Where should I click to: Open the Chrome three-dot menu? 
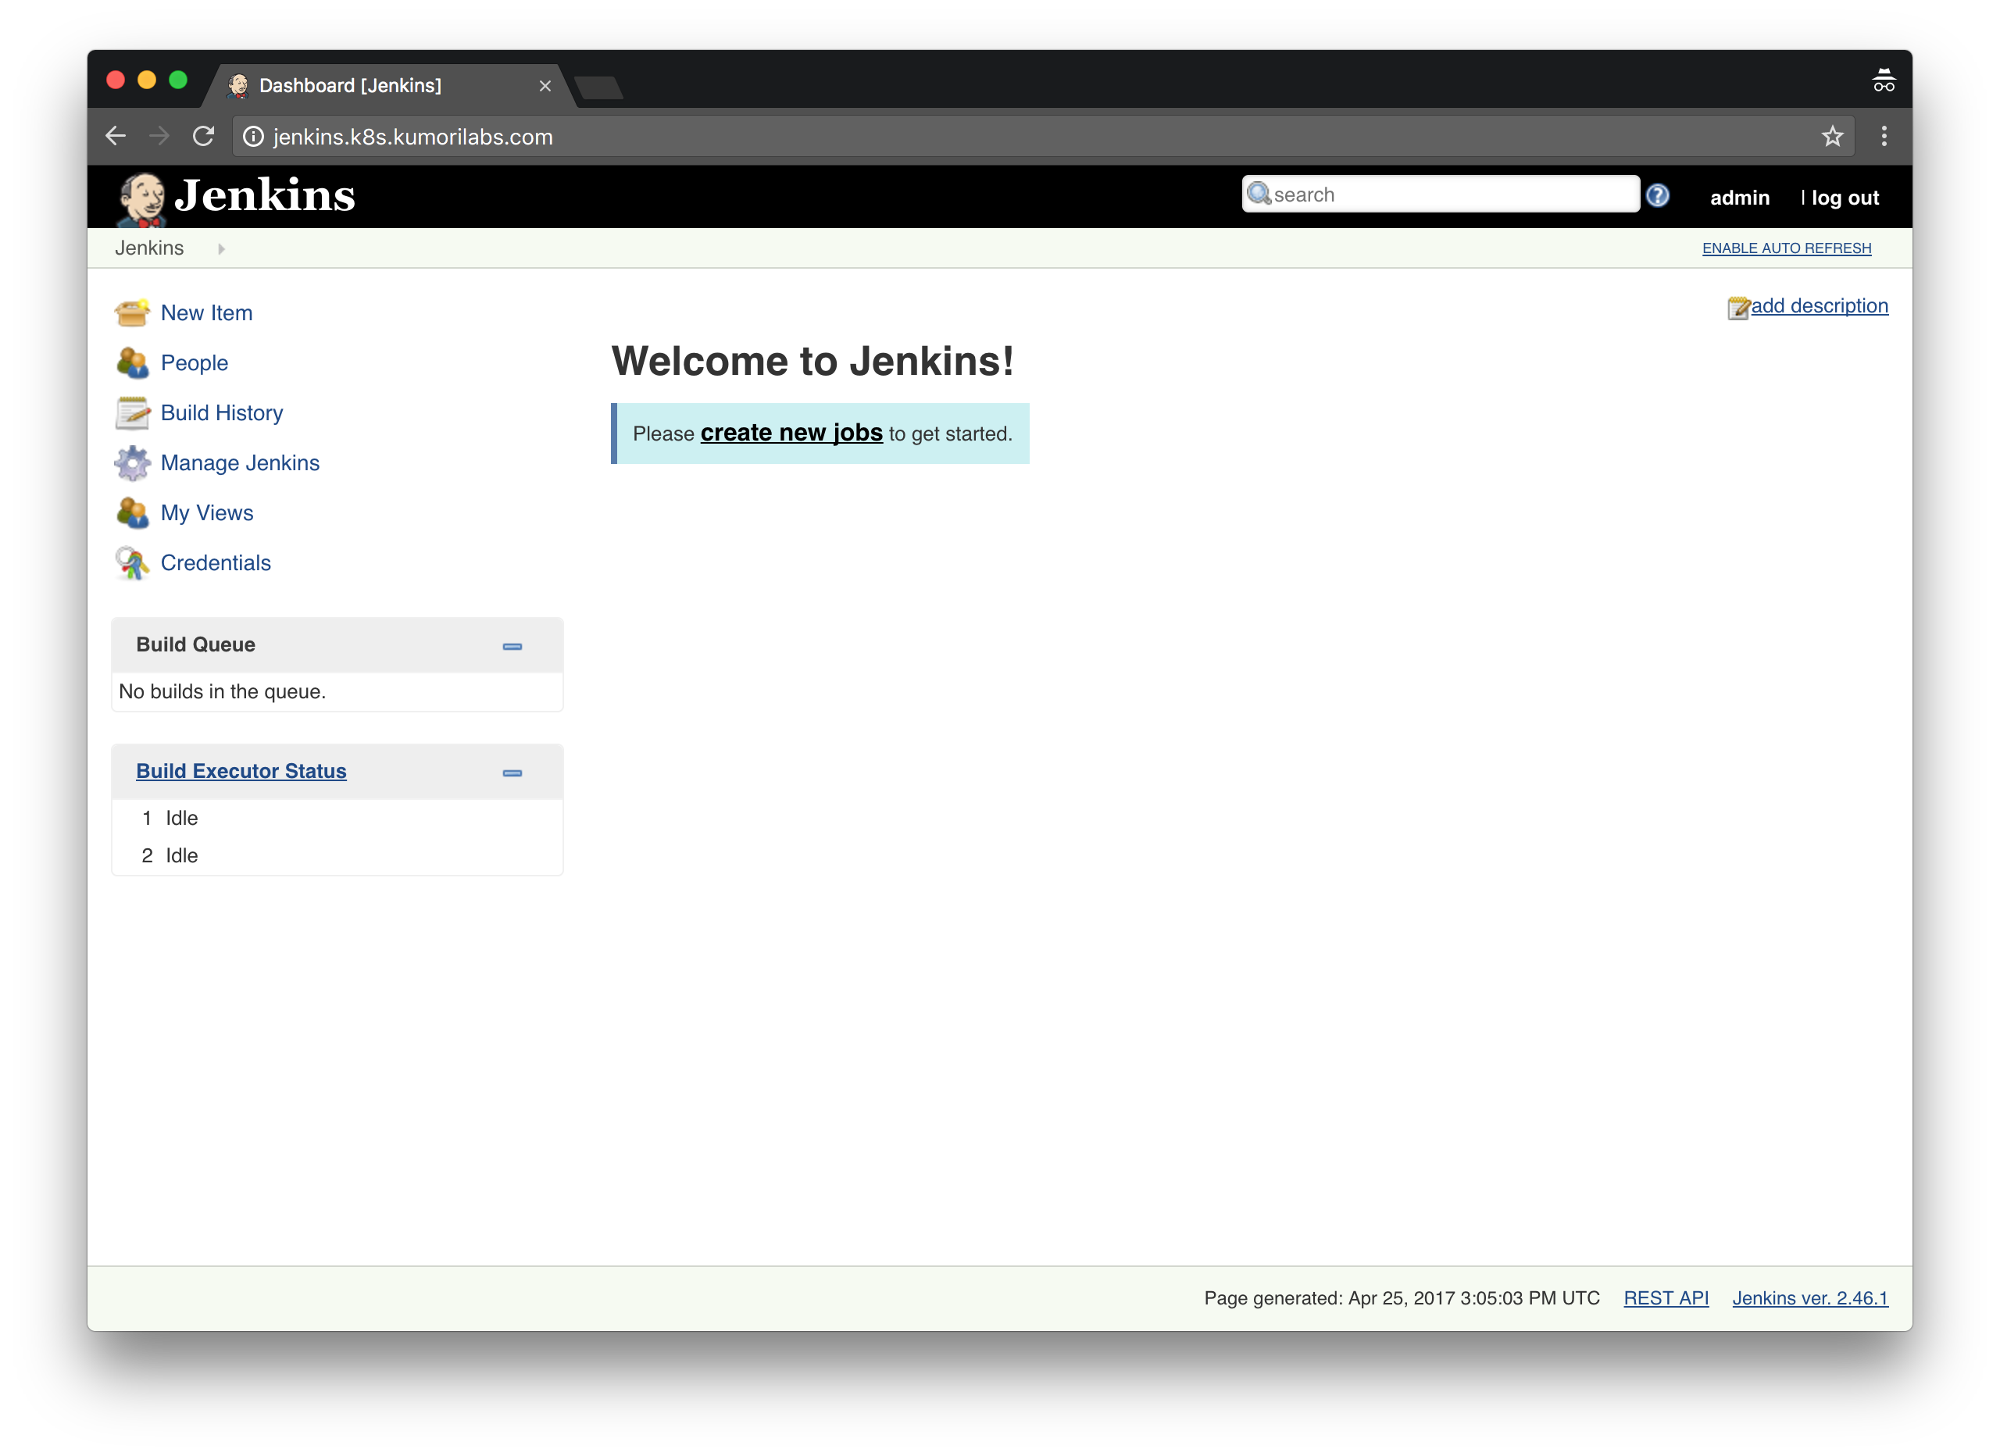(x=1884, y=136)
